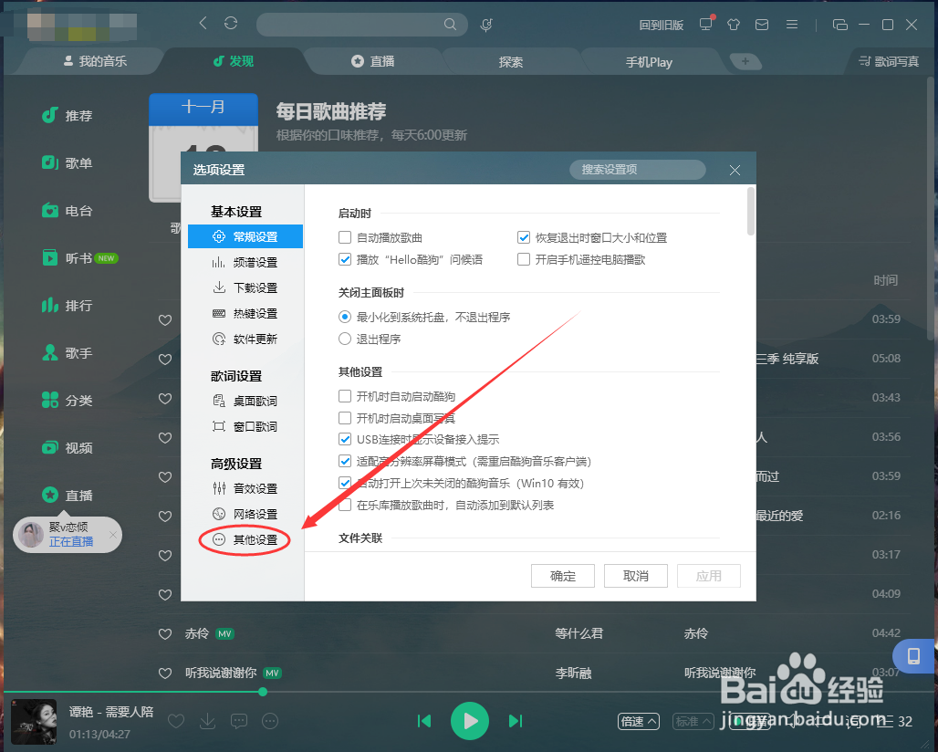The height and width of the screenshot is (752, 938).
Task: Click the song progress slider handle
Action: point(263,692)
